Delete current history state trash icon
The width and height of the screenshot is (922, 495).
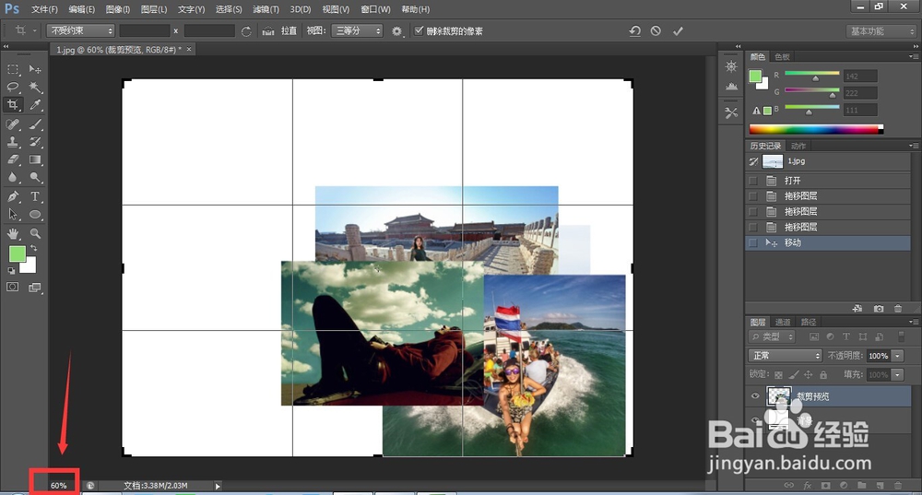point(898,308)
